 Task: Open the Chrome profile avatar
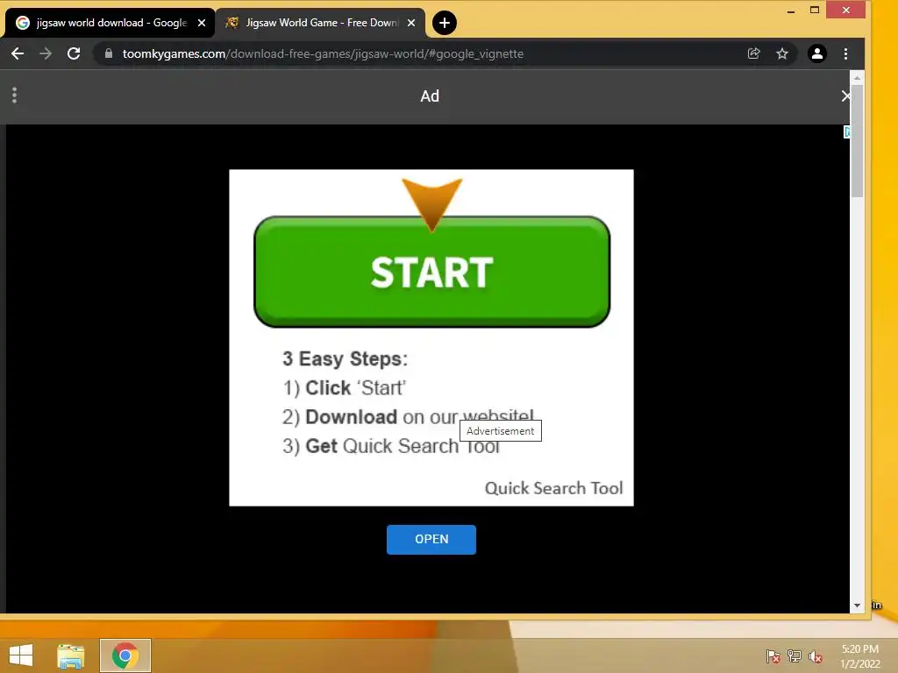pos(816,53)
